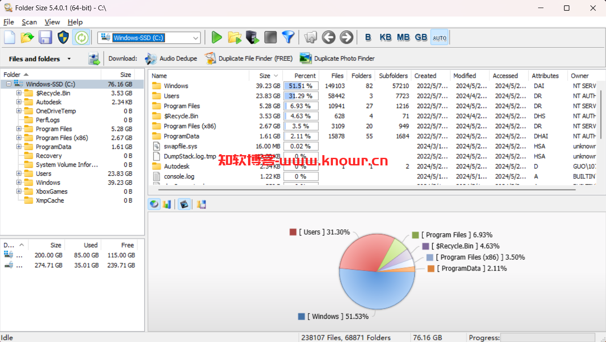Click the Windows 51.51 % percent bar
Viewport: 606px width, 342px height.
[301, 86]
